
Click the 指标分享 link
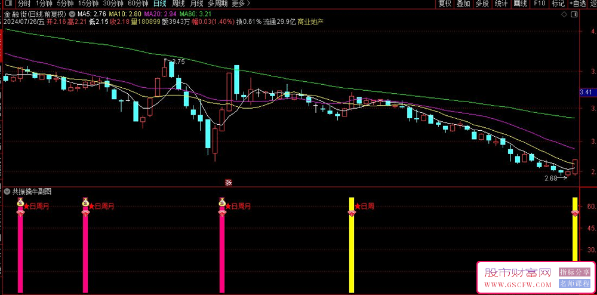coord(574,272)
